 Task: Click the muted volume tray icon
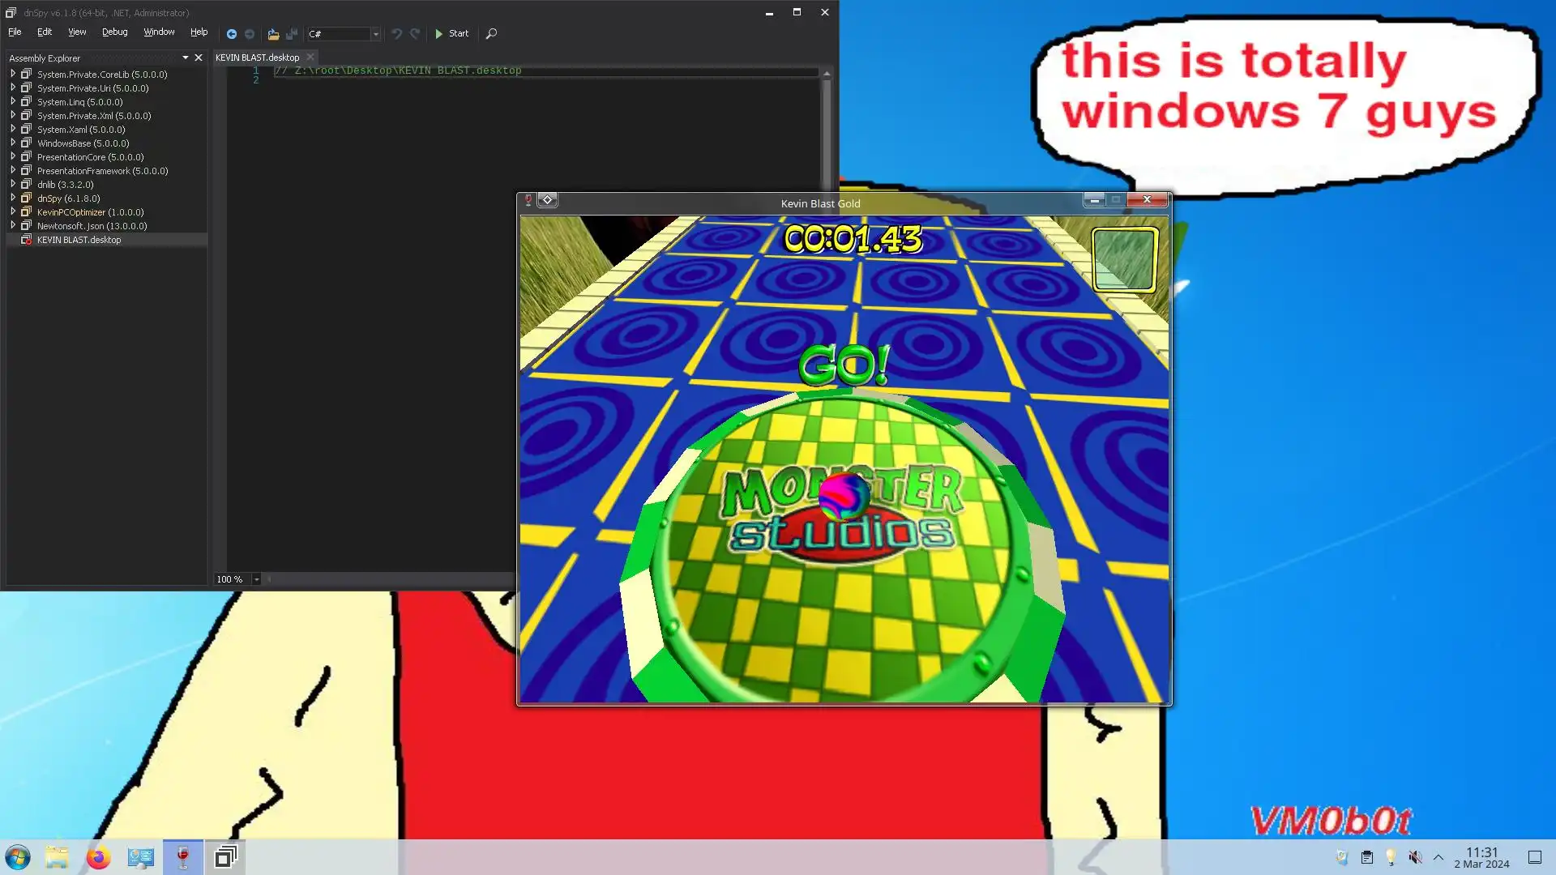click(x=1415, y=857)
